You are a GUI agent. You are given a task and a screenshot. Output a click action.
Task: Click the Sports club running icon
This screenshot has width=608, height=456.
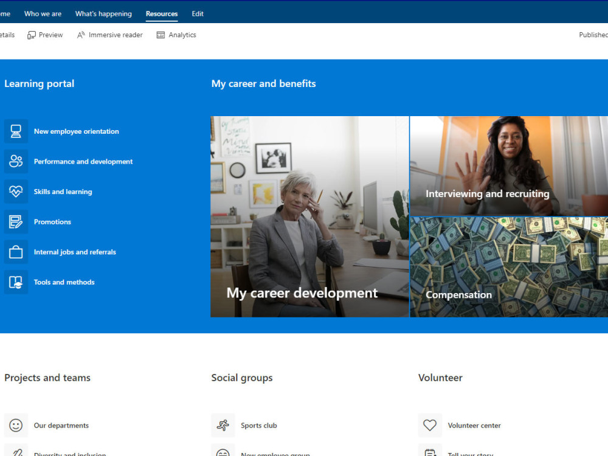coord(223,426)
